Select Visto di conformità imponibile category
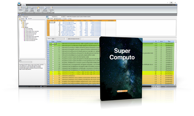 pyautogui.click(x=32, y=39)
